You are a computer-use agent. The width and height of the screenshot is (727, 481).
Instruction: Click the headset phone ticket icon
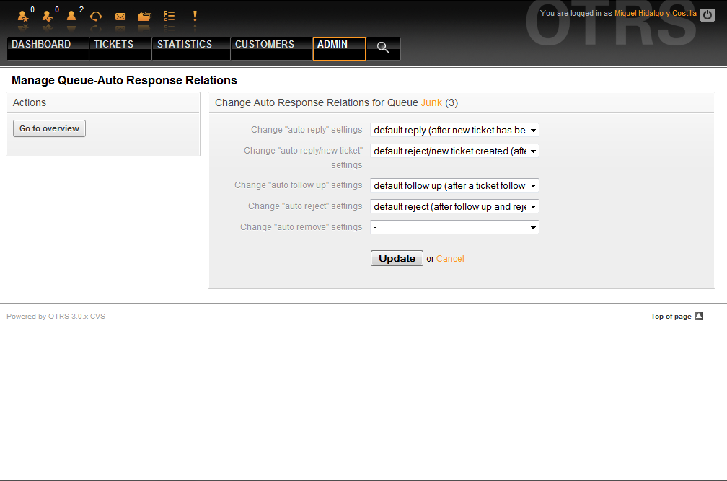(96, 16)
